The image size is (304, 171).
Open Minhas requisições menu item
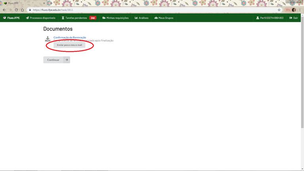[115, 18]
